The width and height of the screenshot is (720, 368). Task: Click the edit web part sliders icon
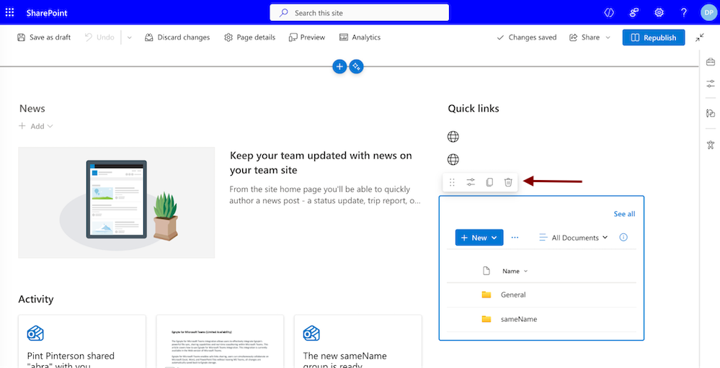(x=471, y=182)
